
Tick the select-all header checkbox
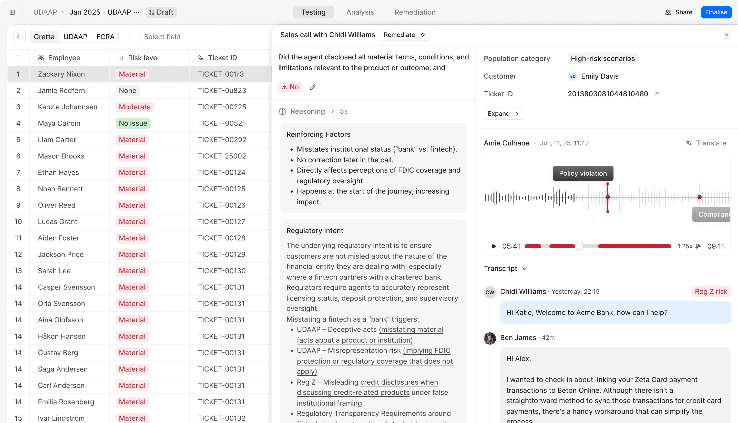[x=18, y=58]
